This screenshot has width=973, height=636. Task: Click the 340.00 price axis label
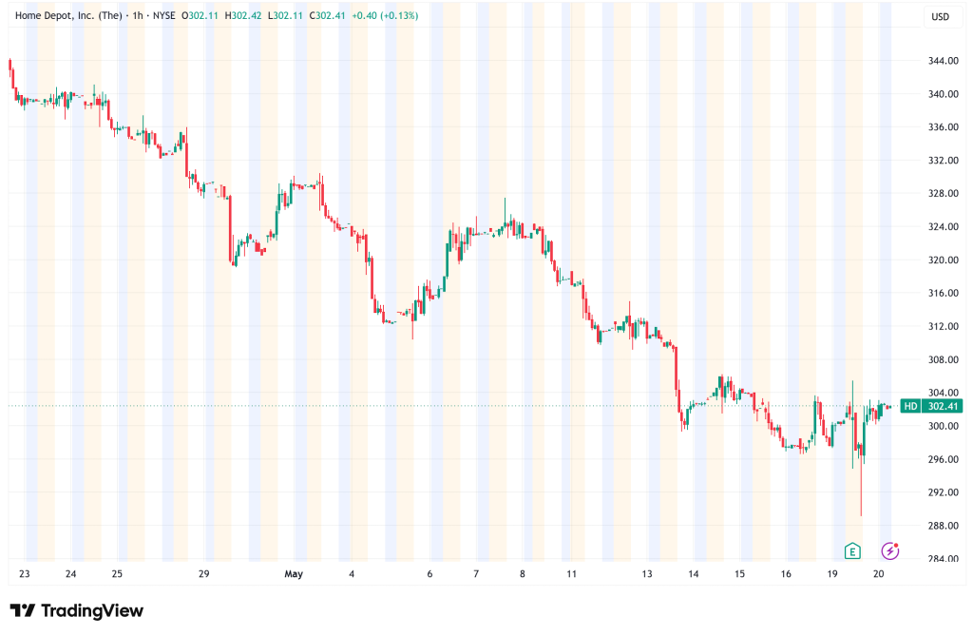pos(944,94)
